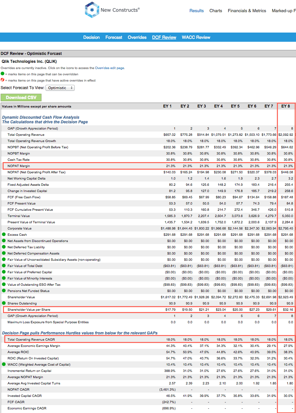Switch to the Forecast tab

pos(114,37)
